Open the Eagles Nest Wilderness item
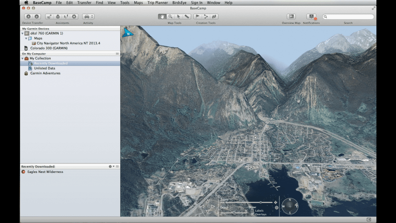Screen dimensions: 396x223 point(45,172)
